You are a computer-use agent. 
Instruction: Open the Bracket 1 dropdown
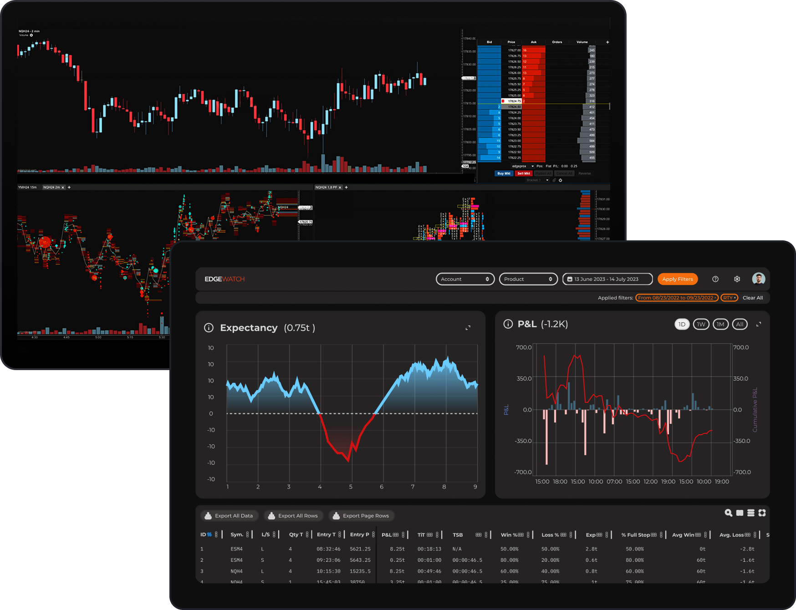pyautogui.click(x=537, y=180)
